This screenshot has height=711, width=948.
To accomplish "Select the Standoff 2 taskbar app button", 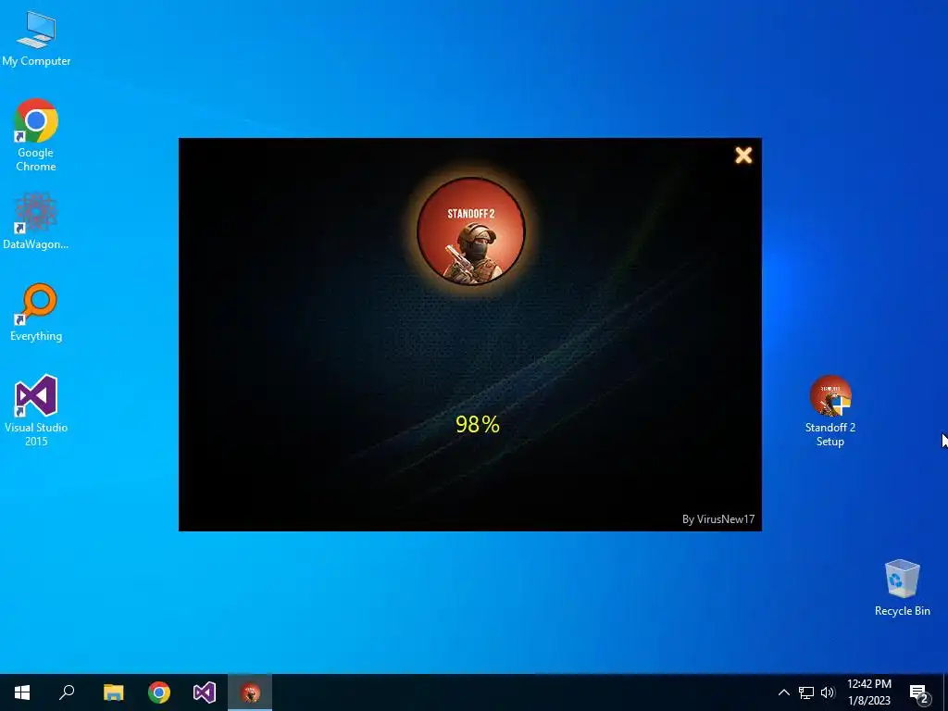I will tap(250, 692).
